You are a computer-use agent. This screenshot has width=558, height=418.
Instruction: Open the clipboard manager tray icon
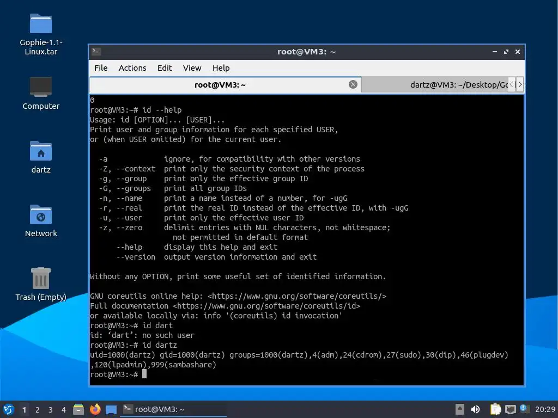pos(496,409)
